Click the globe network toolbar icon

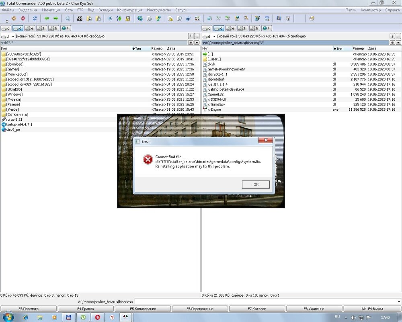click(140, 18)
